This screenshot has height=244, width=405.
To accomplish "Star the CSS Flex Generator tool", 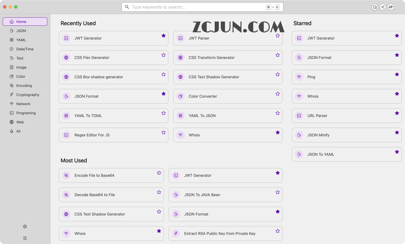I will point(163,55).
